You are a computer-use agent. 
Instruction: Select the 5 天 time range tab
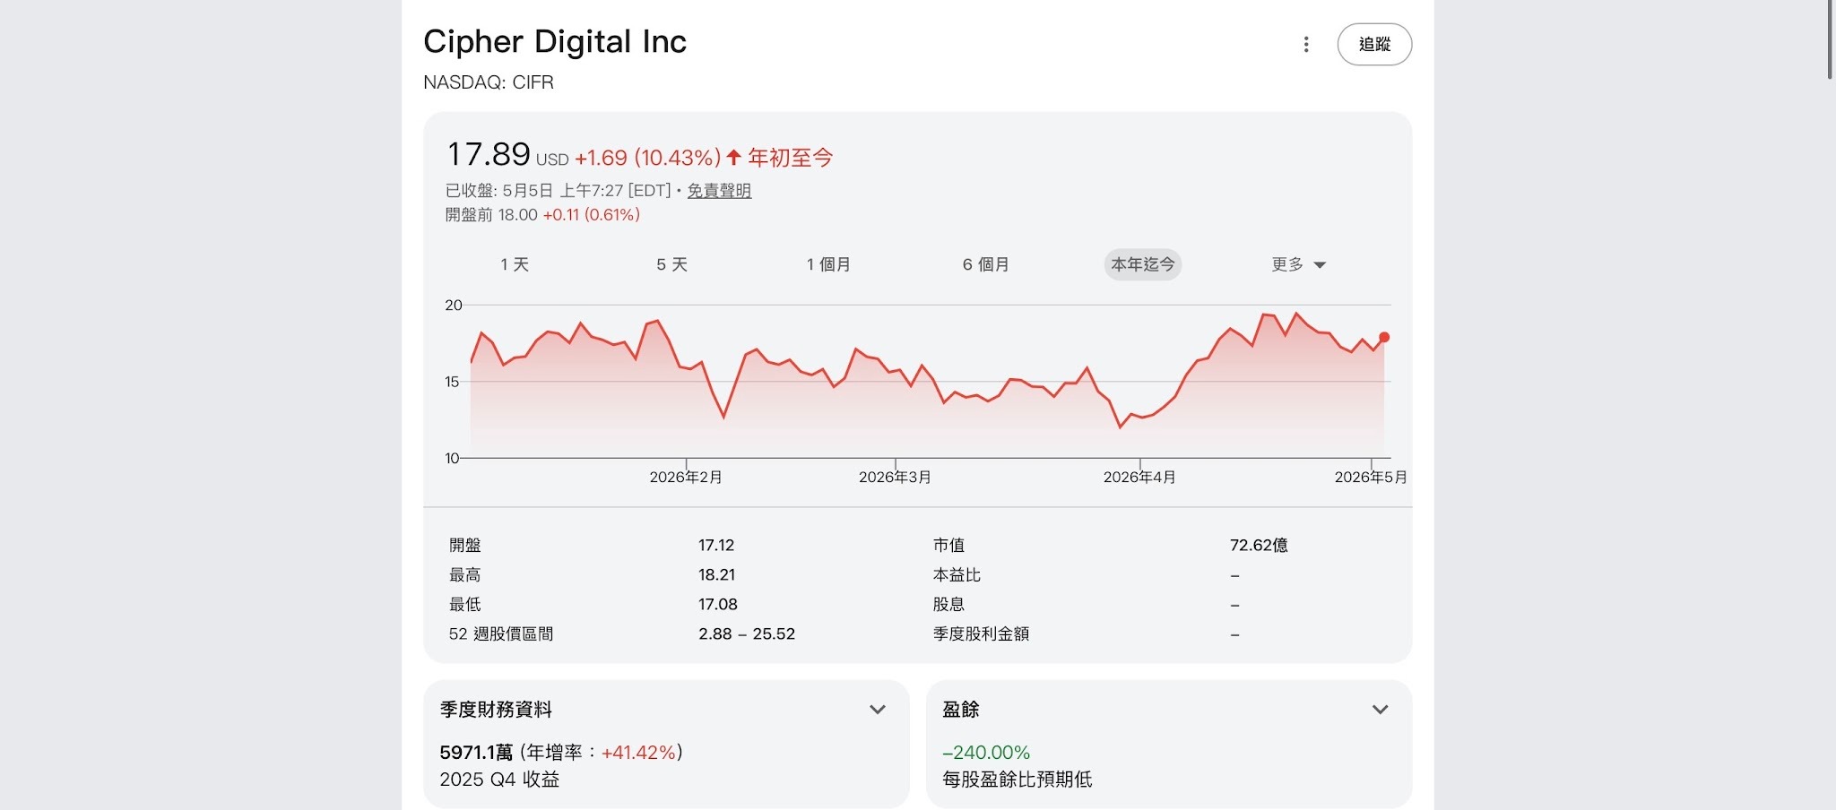pos(671,264)
